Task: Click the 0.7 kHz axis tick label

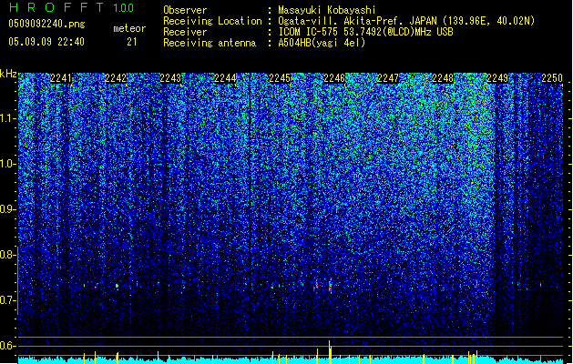Action: [x=7, y=300]
